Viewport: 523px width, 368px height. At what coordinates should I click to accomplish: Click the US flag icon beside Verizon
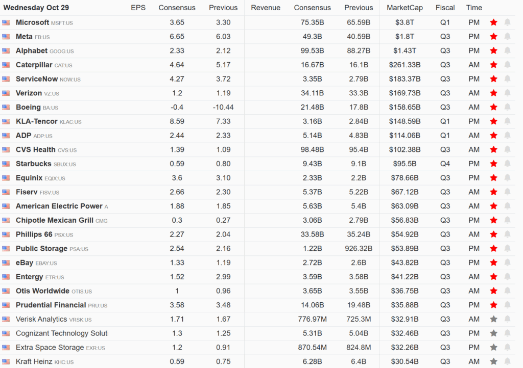click(x=5, y=93)
